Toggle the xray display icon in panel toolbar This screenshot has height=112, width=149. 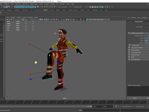click(x=66, y=20)
